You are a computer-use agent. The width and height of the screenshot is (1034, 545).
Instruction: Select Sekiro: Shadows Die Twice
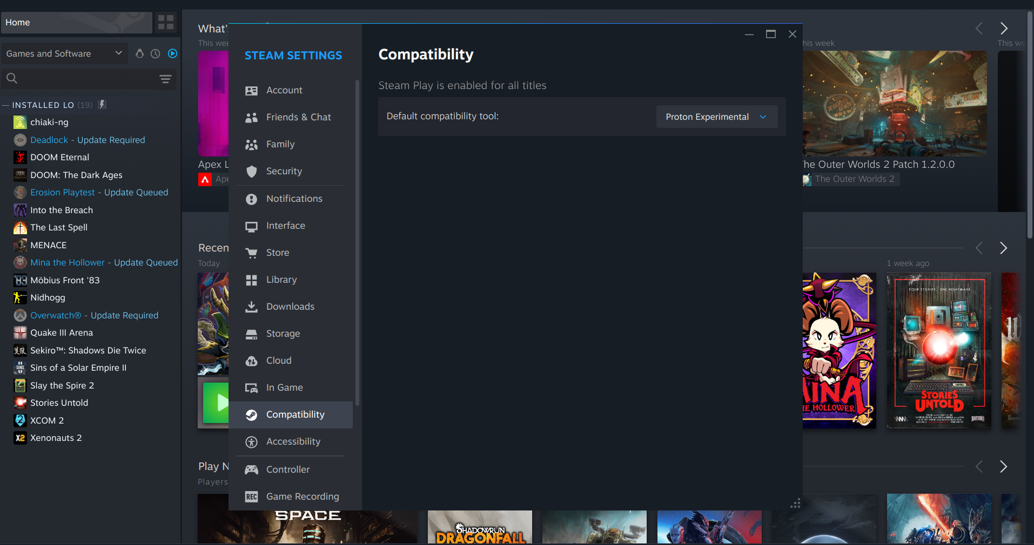(88, 351)
